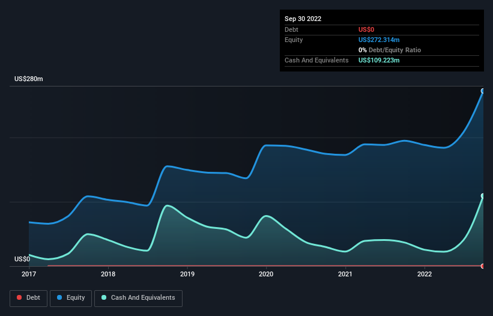This screenshot has width=493, height=316.
Task: Click the red US$0 debt value in the tooltip
Action: click(x=366, y=29)
